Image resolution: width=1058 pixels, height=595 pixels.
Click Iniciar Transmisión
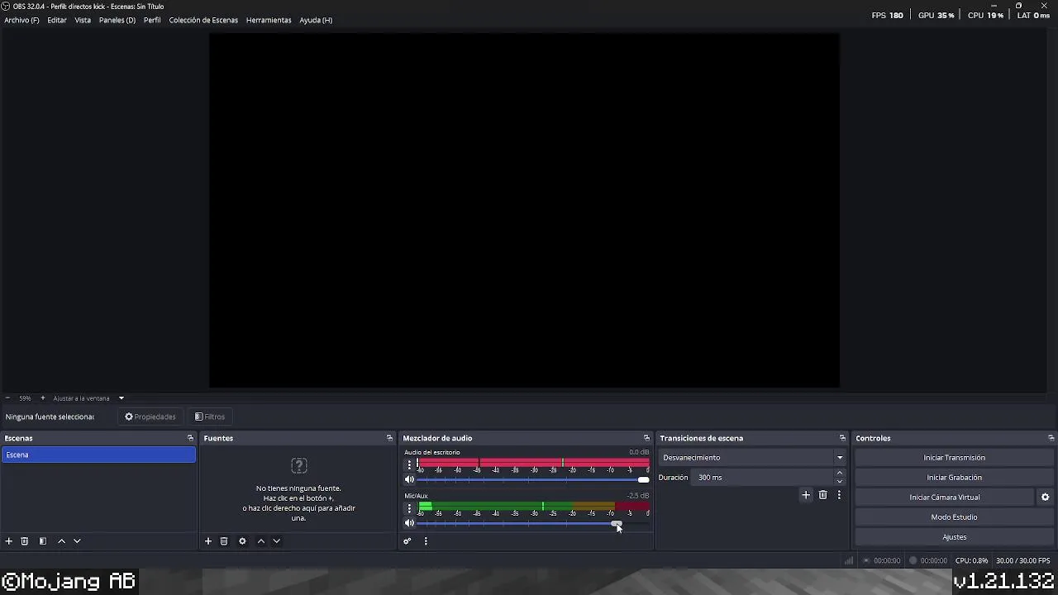click(954, 458)
